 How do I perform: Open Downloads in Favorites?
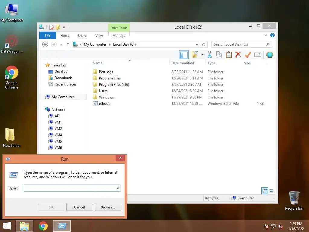pos(63,78)
